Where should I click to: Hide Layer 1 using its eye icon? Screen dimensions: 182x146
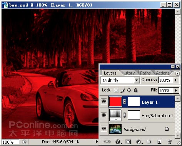(104, 101)
